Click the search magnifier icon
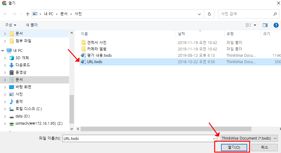Image resolution: width=281 pixels, height=153 pixels. pos(275,14)
